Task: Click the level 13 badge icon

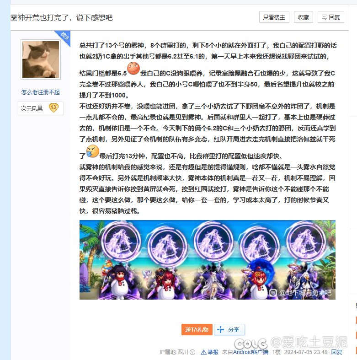Action: point(53,107)
